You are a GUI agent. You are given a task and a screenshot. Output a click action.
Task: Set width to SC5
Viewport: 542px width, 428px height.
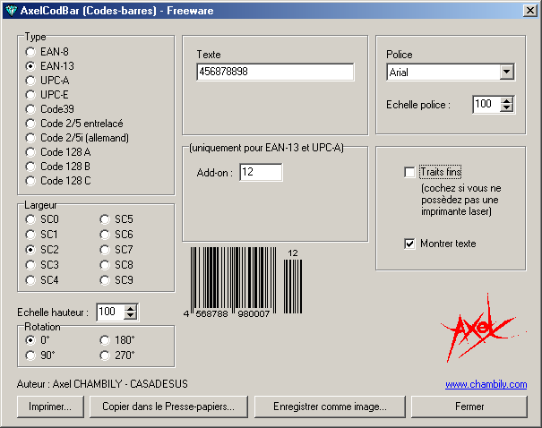point(105,219)
